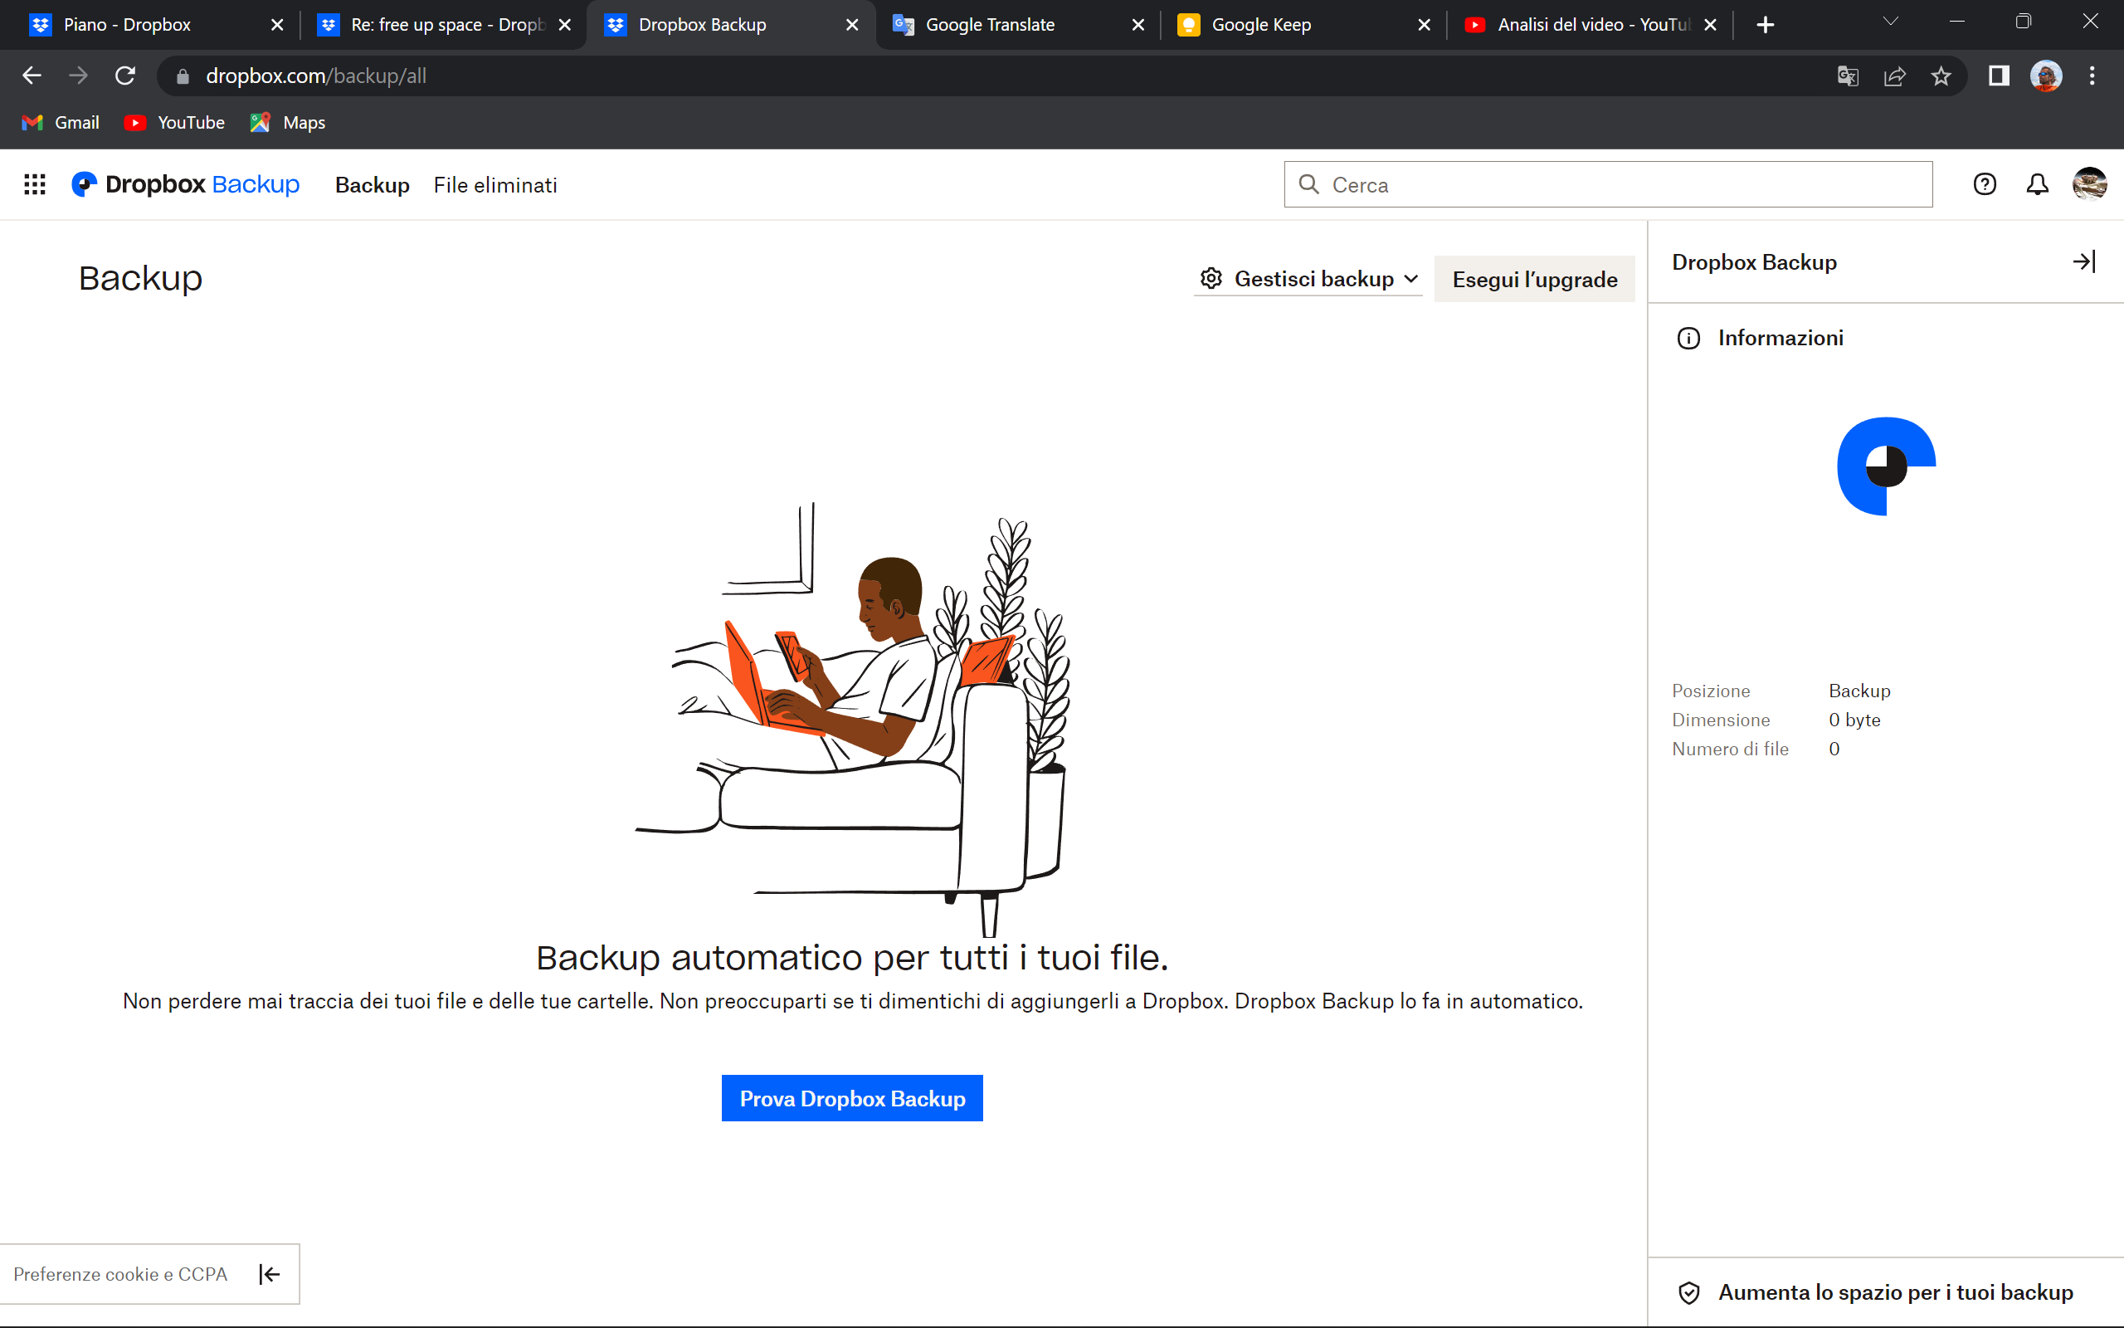Open Chrome profile avatar
Image resolution: width=2124 pixels, height=1328 pixels.
point(2046,76)
